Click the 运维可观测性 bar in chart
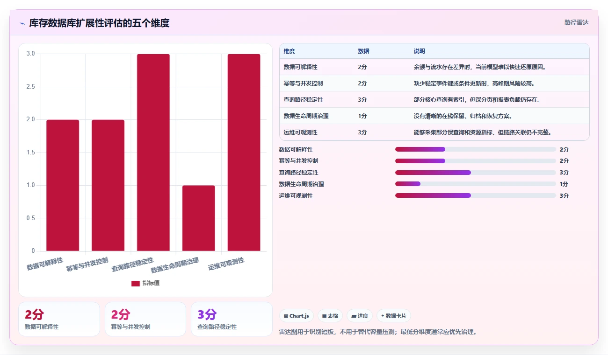The width and height of the screenshot is (608, 355). point(244,153)
